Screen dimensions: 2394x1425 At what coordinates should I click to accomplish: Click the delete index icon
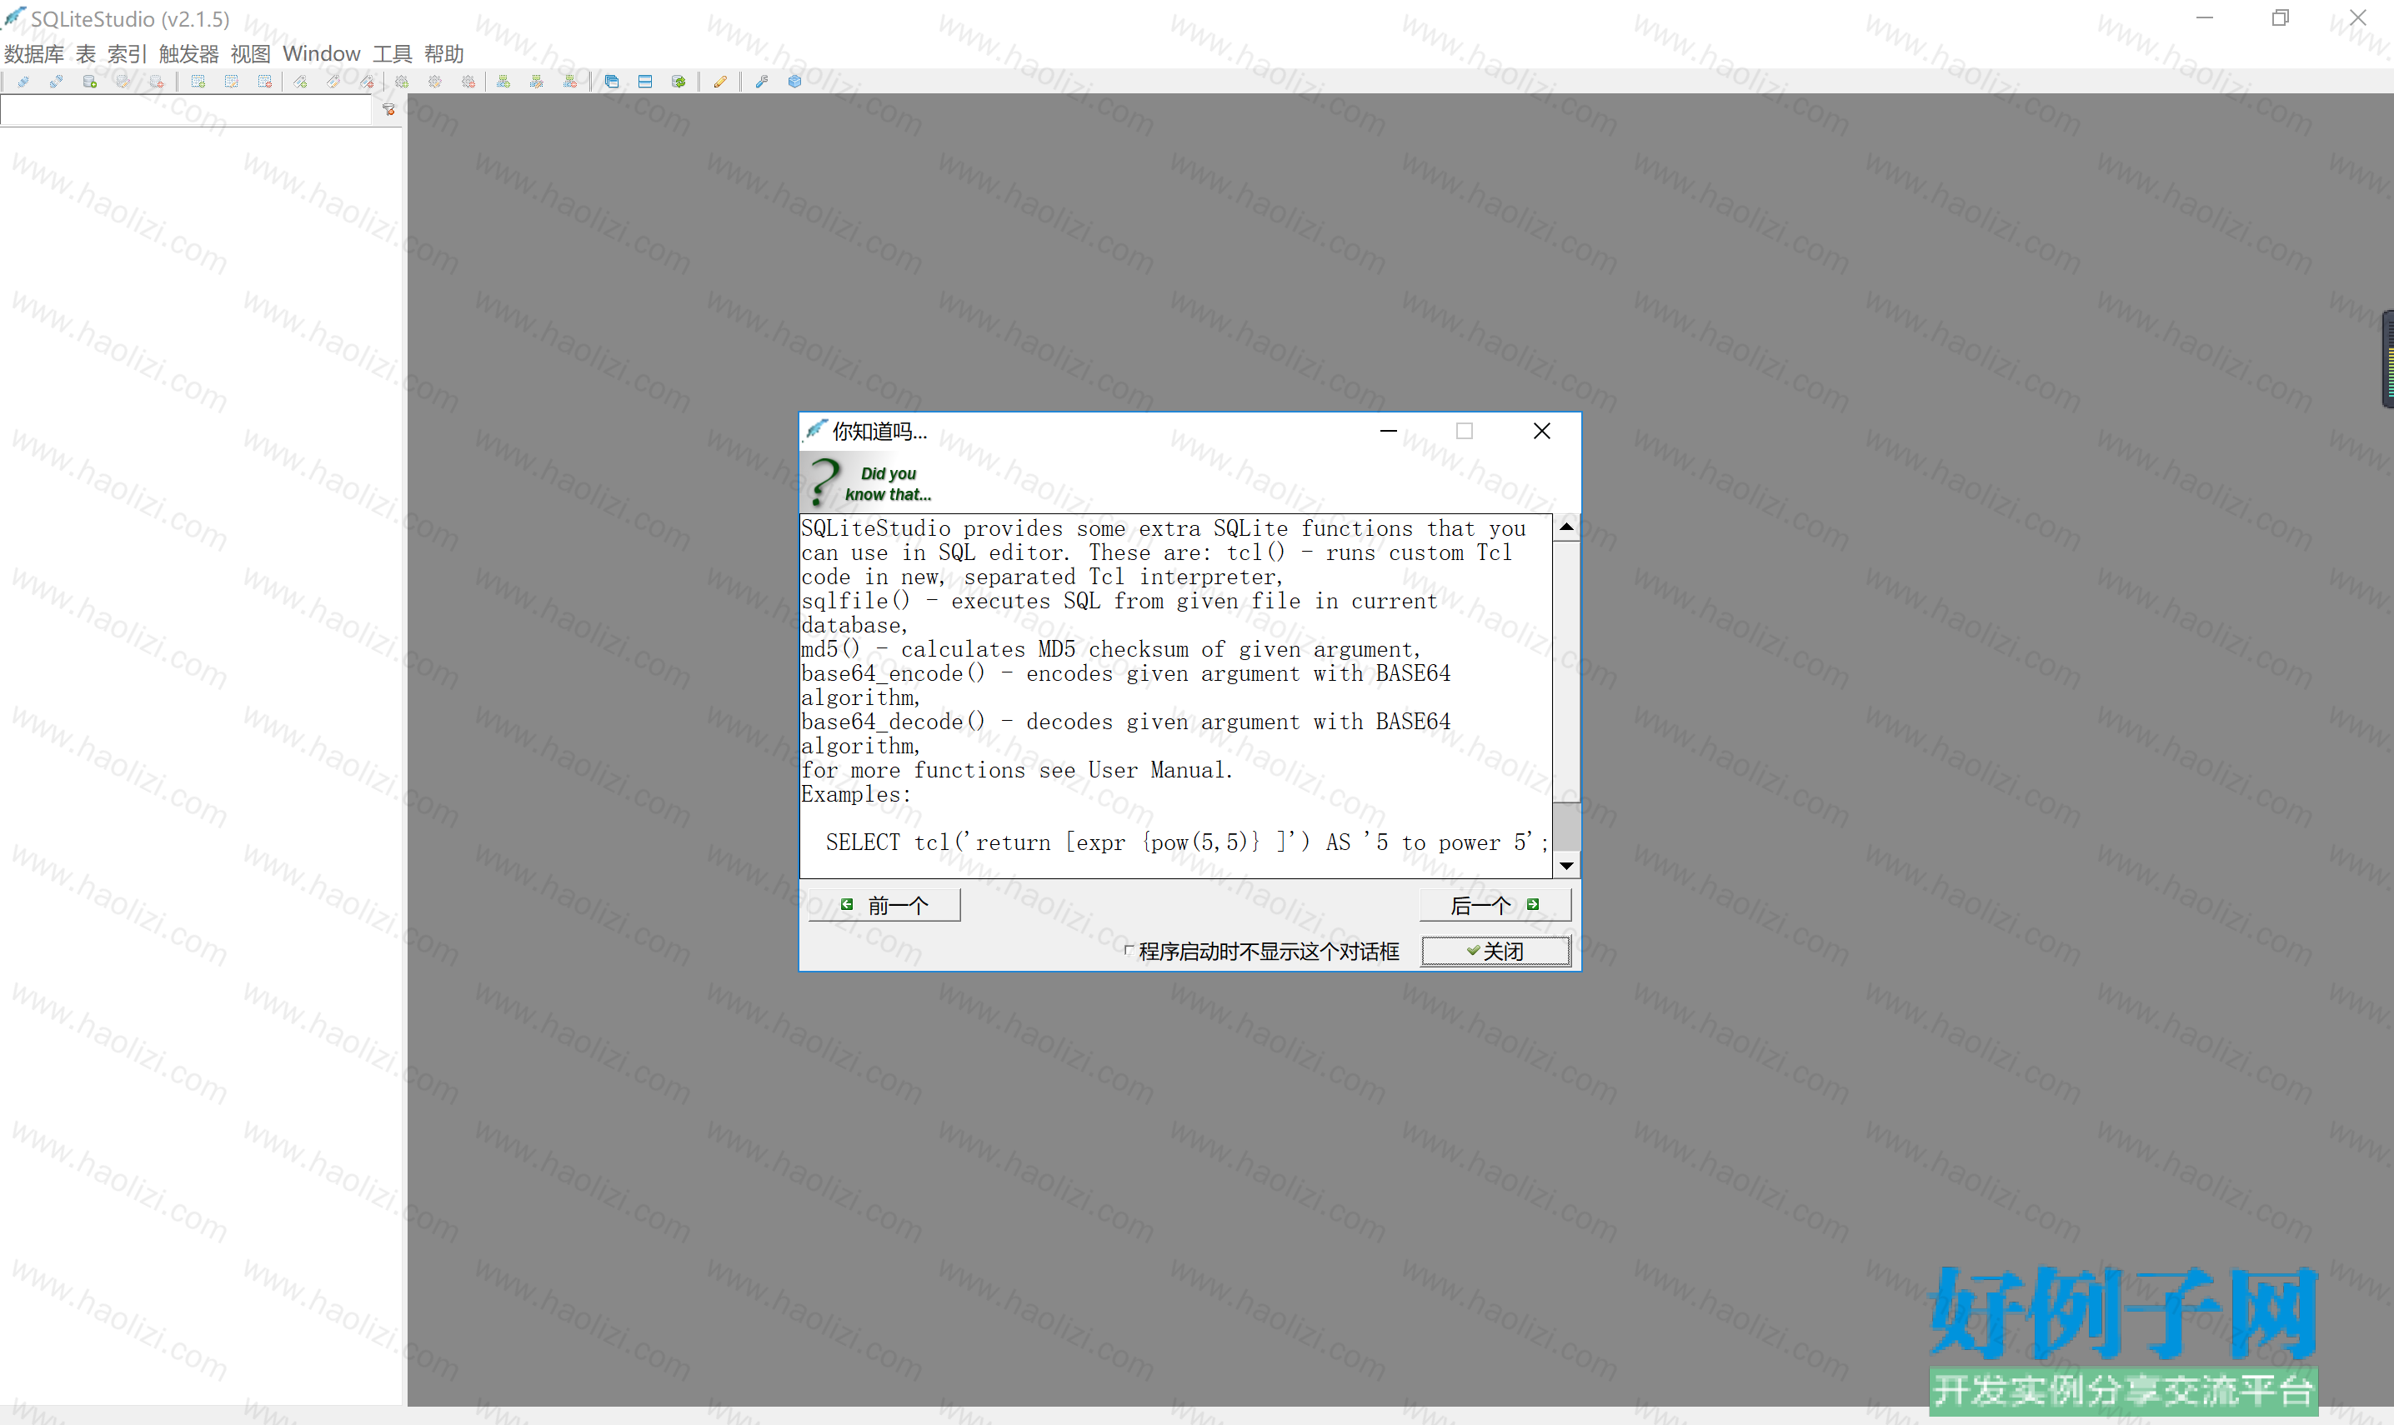pos(367,82)
